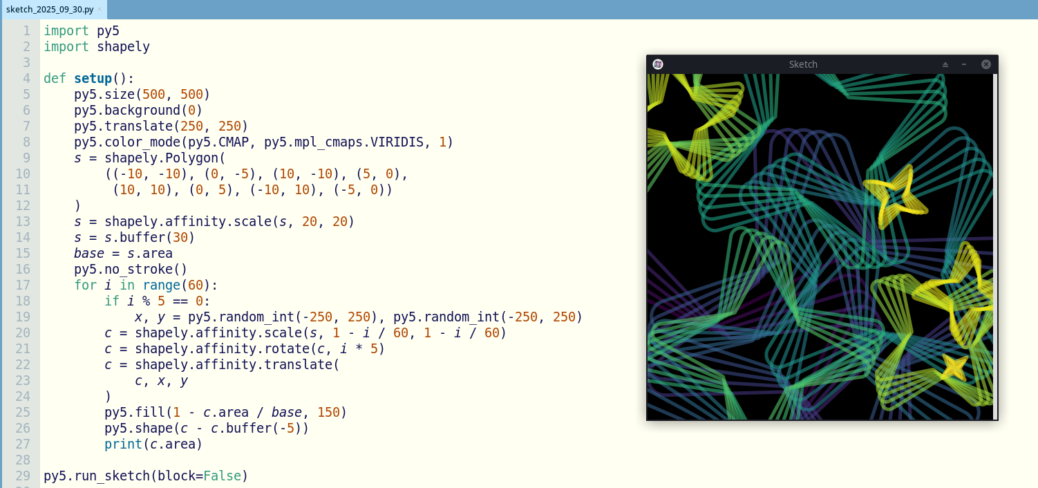1038x488 pixels.
Task: Click line number 29 in the gutter
Action: coord(23,476)
